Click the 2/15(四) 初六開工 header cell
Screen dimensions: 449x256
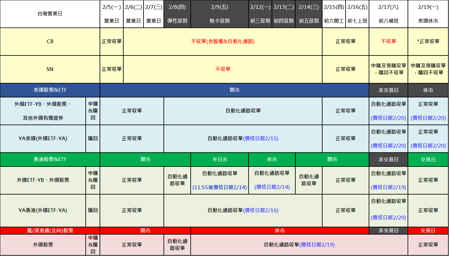tap(334, 14)
